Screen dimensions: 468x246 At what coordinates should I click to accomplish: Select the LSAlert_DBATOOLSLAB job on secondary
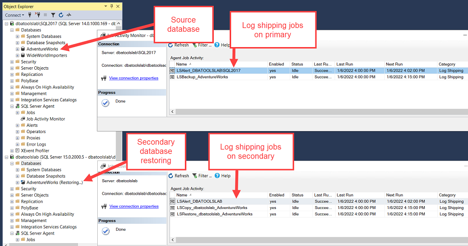tap(318, 201)
